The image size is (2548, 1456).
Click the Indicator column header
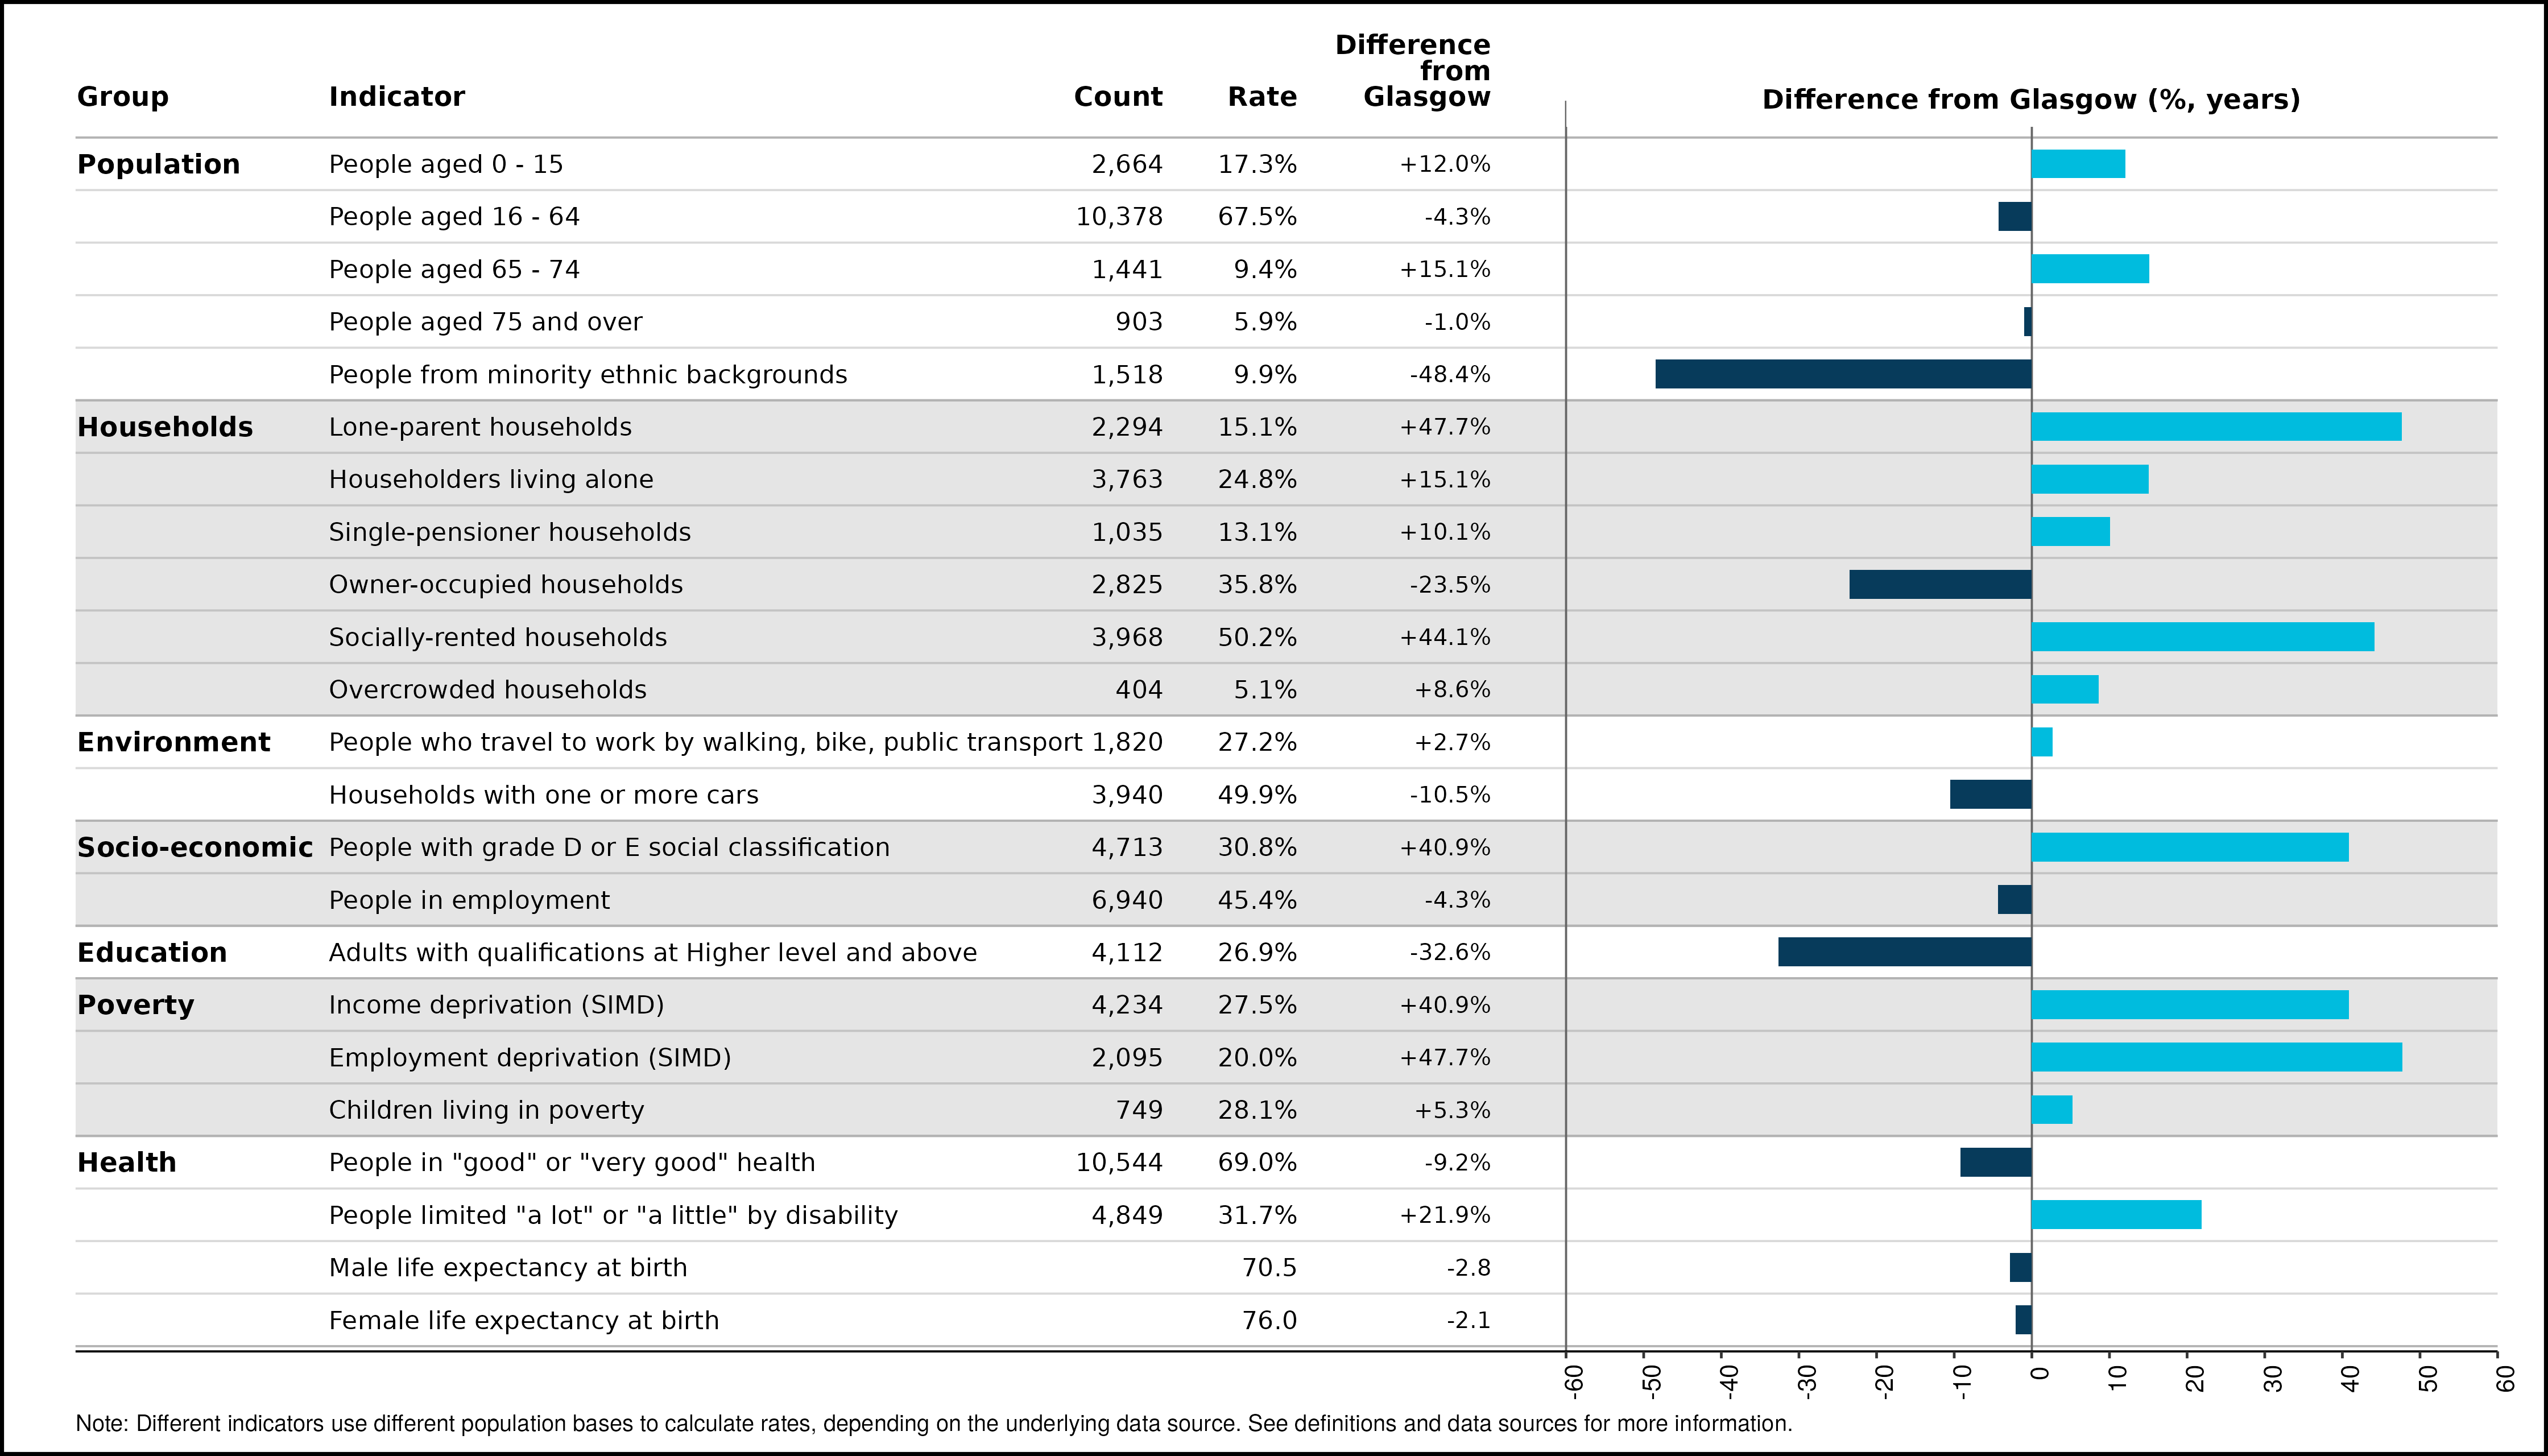pyautogui.click(x=396, y=97)
